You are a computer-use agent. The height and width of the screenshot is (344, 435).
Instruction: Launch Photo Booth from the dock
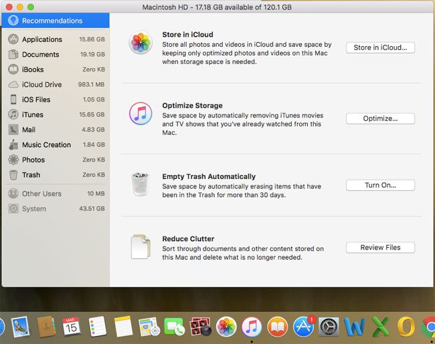coord(200,327)
